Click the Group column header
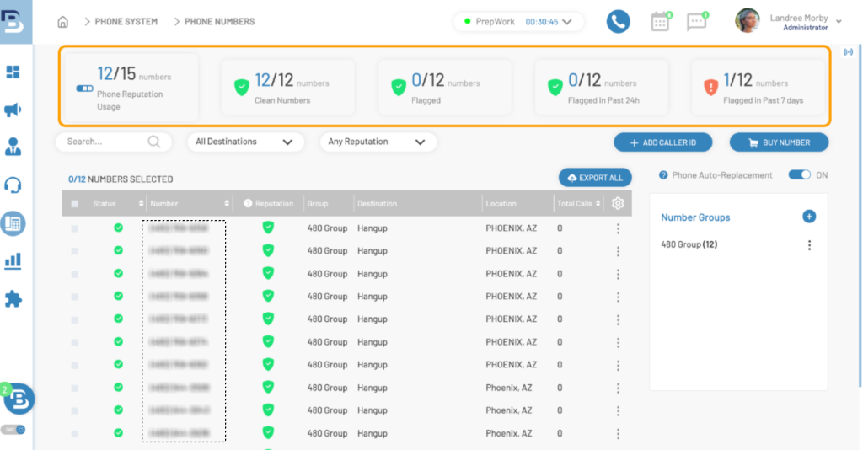This screenshot has height=450, width=863. 318,204
